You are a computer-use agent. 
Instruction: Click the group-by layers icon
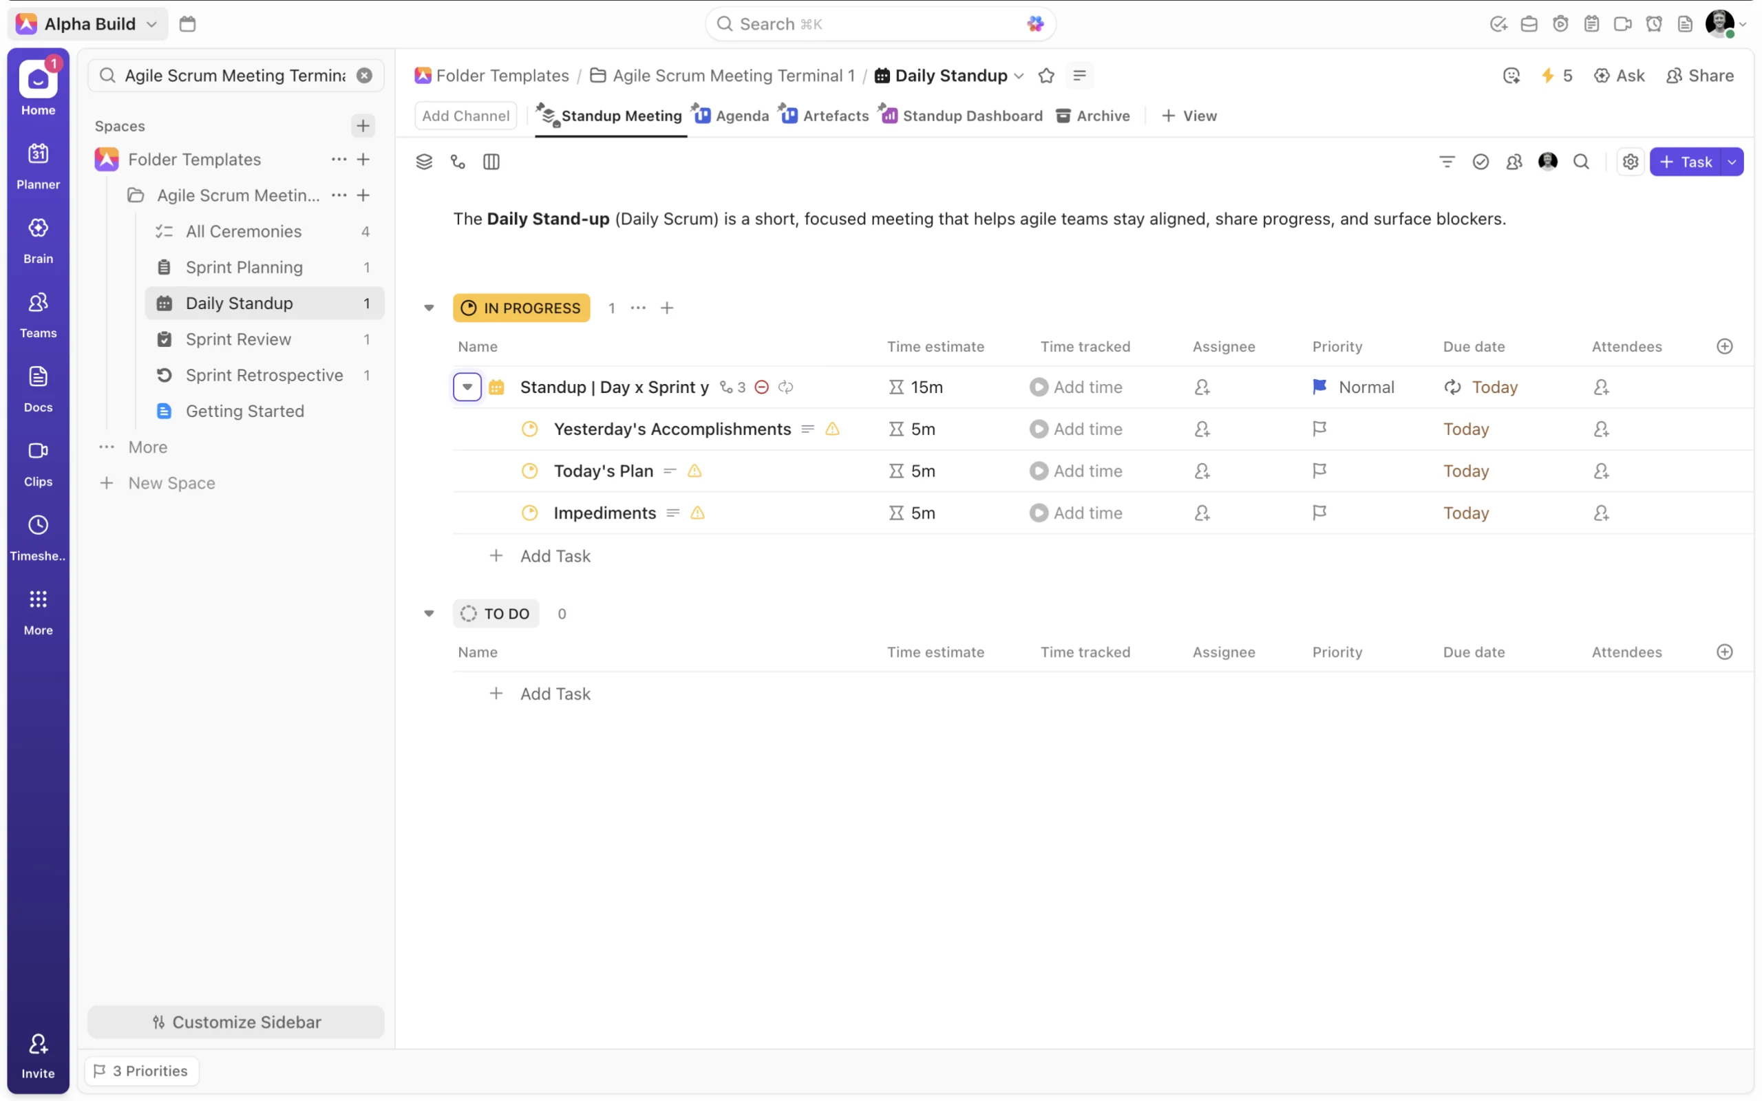coord(424,162)
